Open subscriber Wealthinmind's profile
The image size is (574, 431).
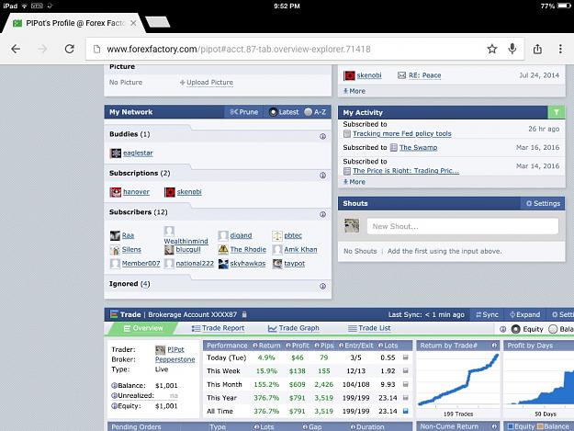pos(186,242)
